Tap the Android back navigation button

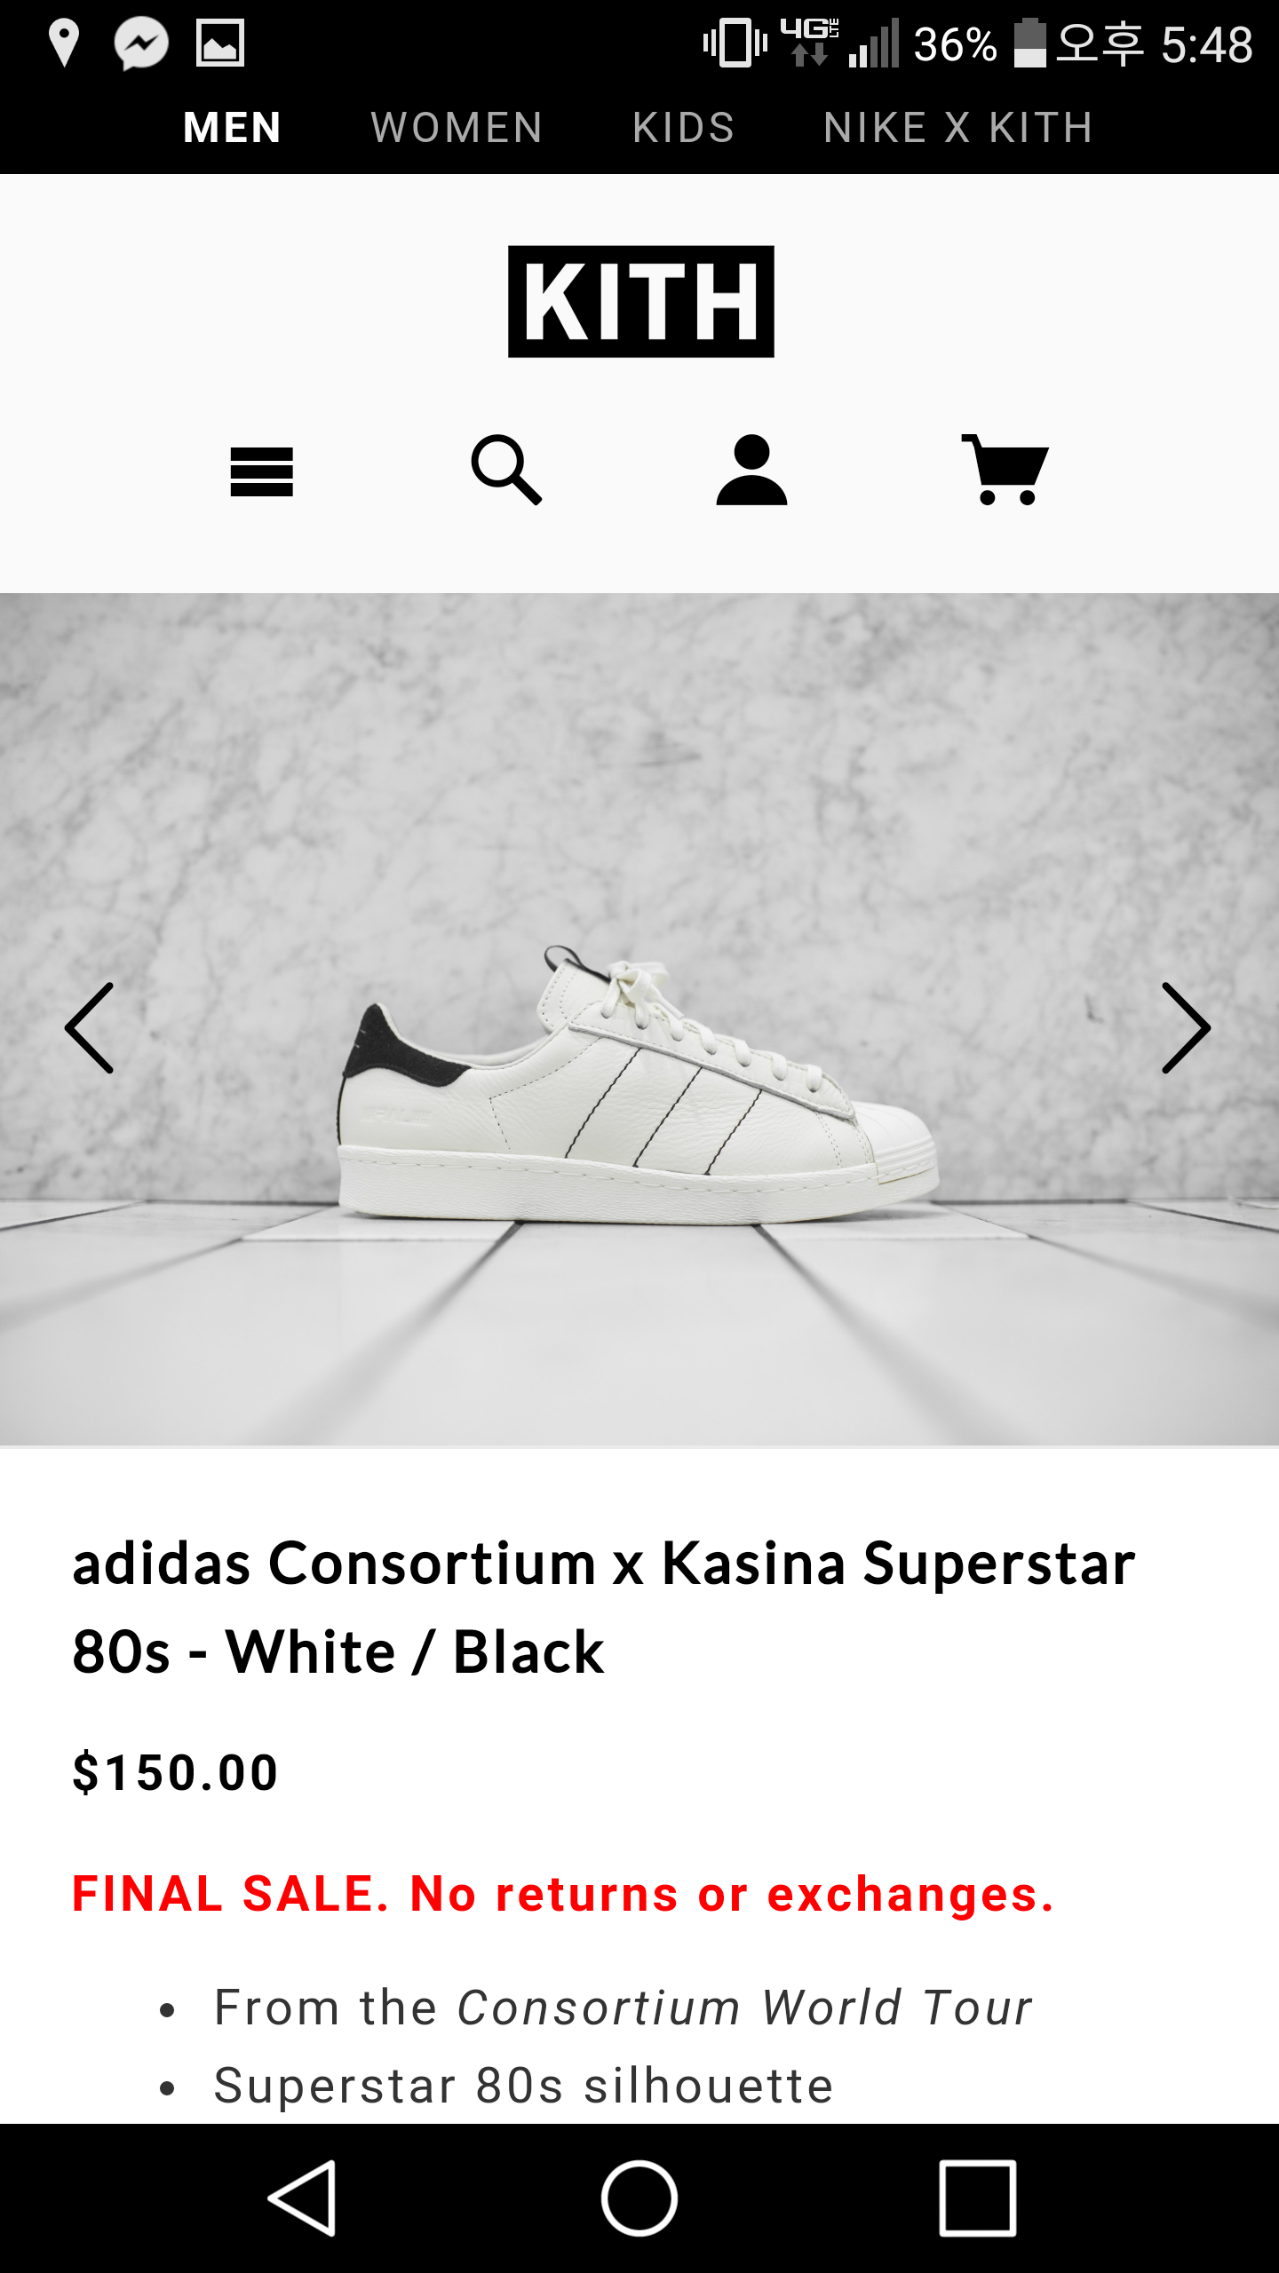[303, 2198]
